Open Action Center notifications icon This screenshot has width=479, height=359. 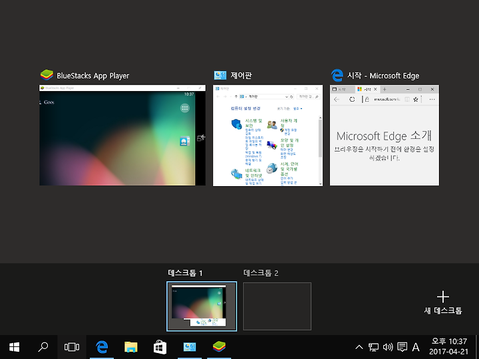(402, 347)
